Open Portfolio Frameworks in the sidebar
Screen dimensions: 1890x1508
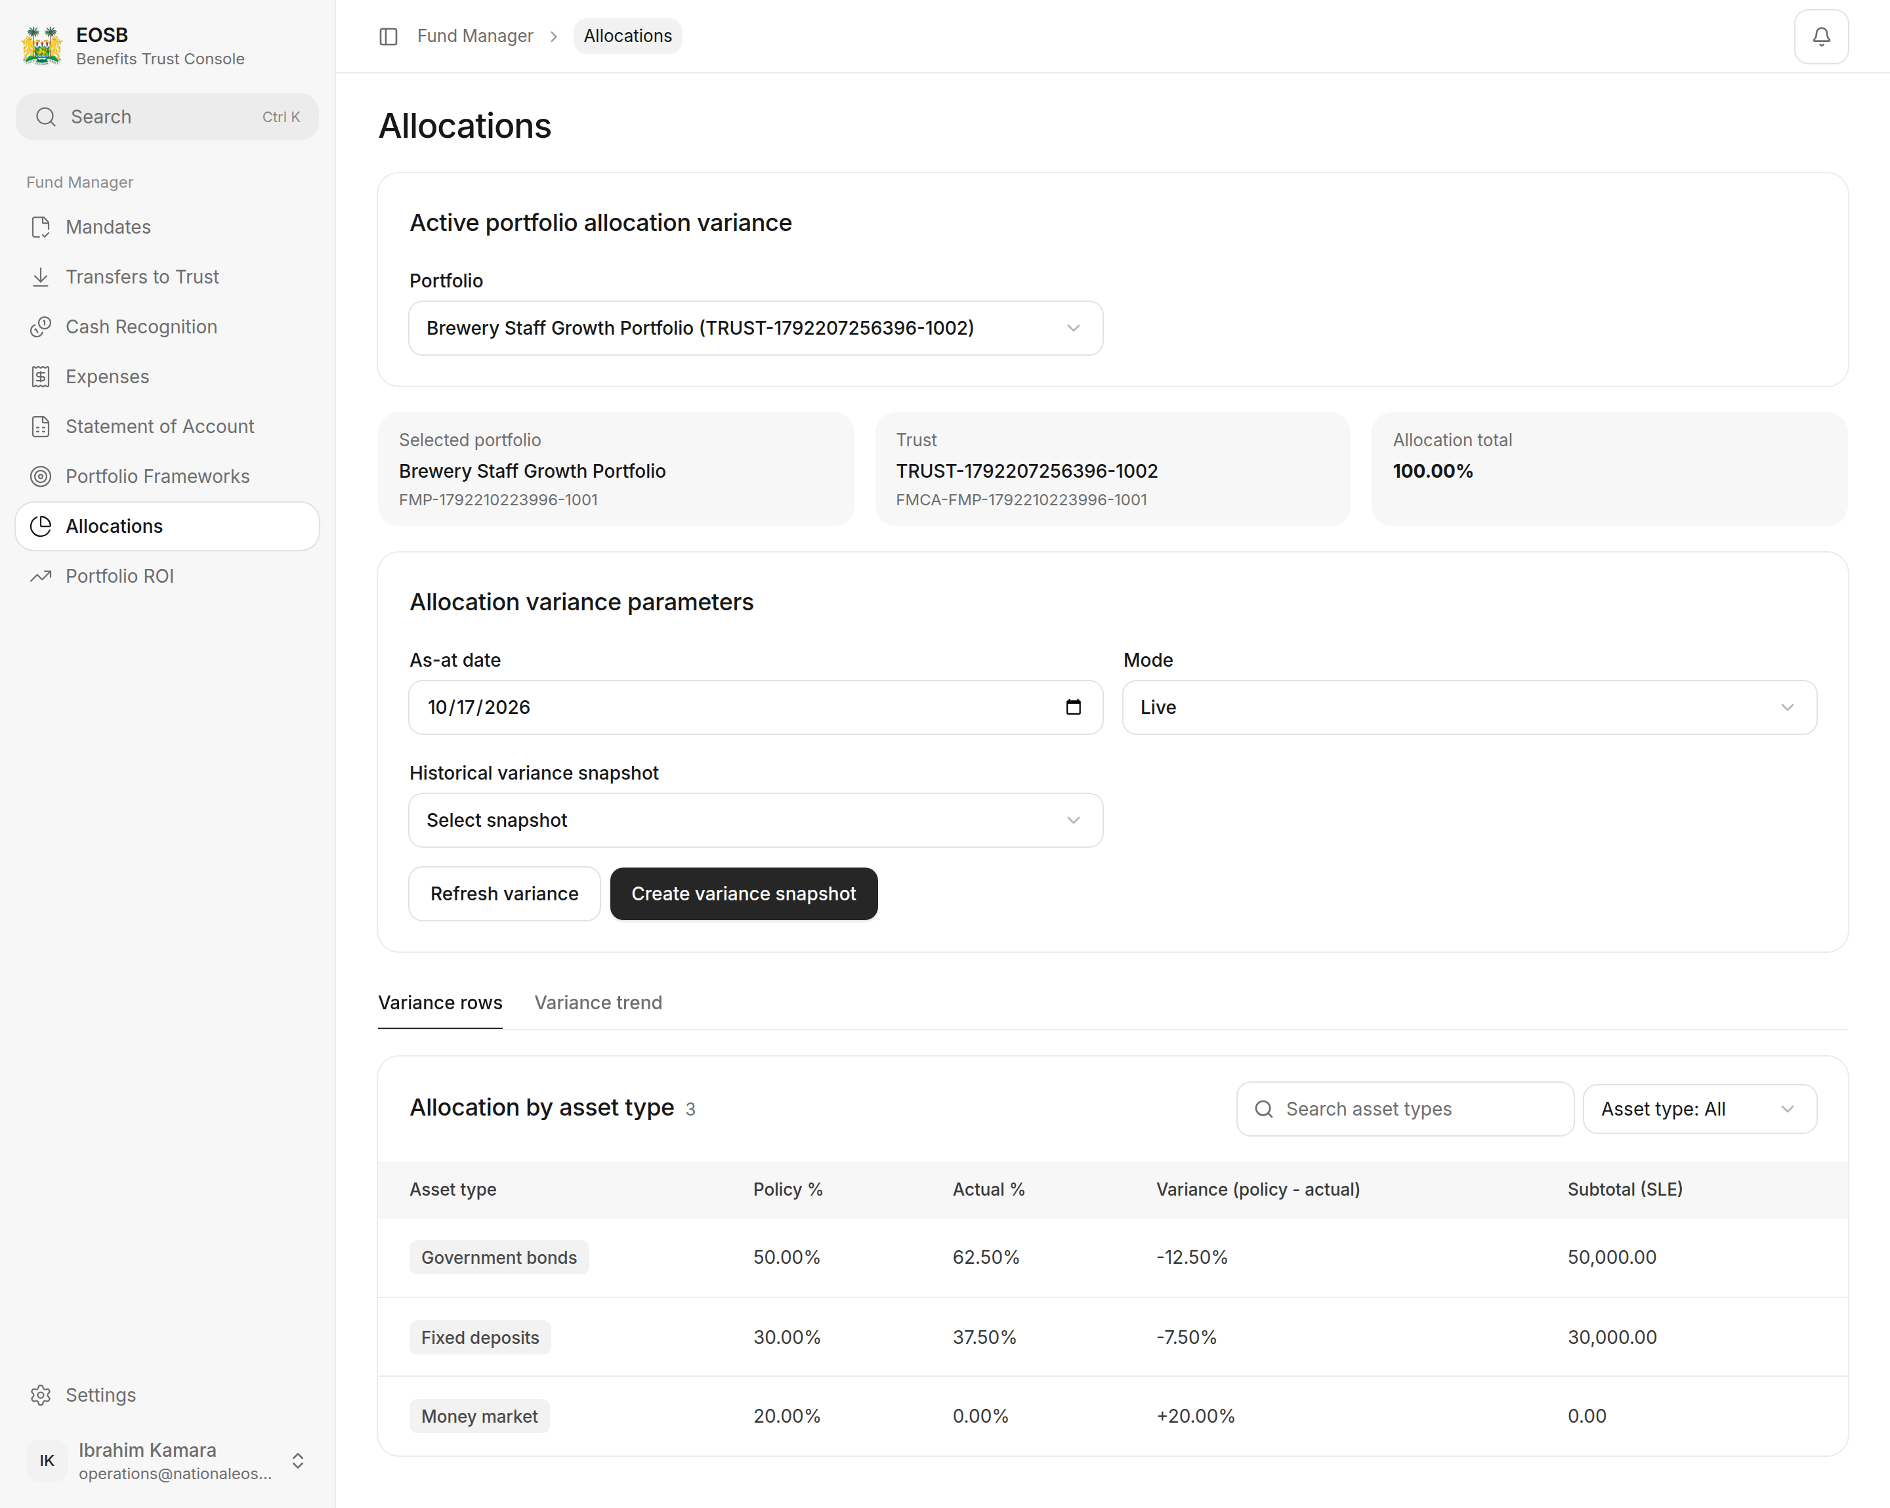[x=167, y=477]
